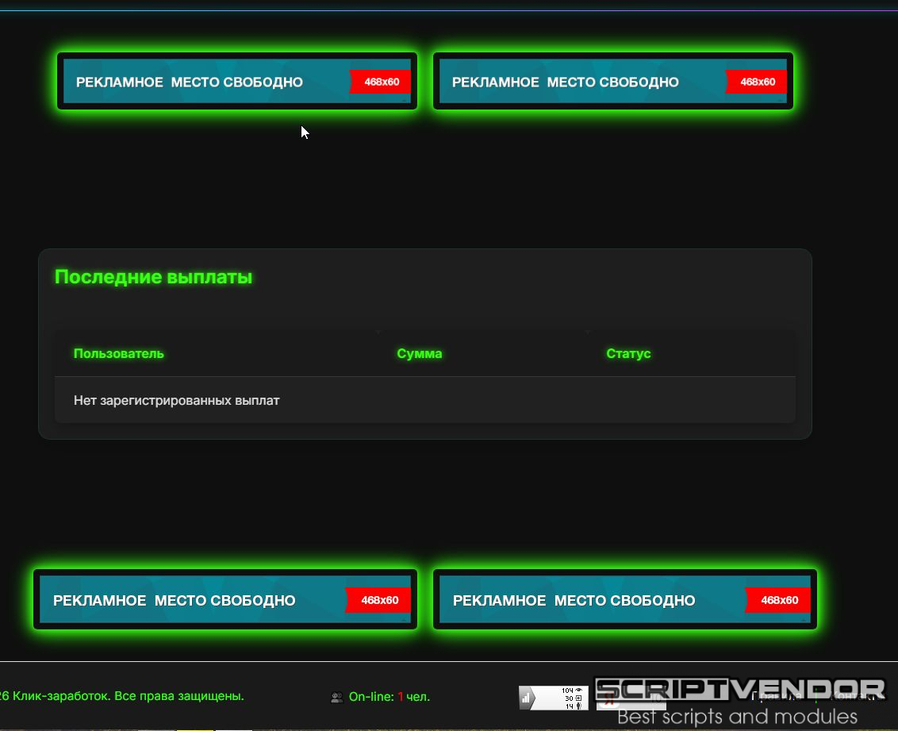This screenshot has width=898, height=731.
Task: Sort by the 'Статус' column header
Action: 628,353
